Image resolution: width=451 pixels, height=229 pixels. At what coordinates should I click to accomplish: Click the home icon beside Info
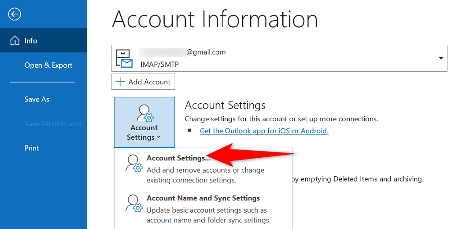(x=15, y=41)
